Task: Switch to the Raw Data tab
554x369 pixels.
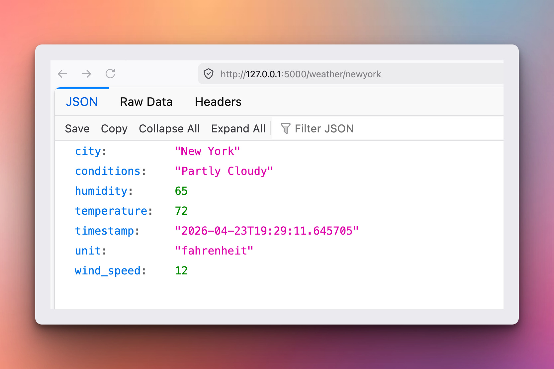Action: (x=146, y=102)
